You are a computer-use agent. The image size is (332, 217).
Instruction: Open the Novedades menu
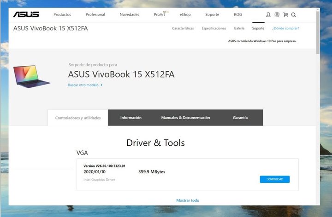(x=129, y=15)
